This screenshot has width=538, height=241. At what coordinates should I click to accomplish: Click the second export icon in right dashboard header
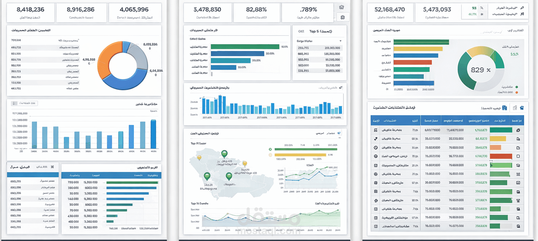tap(522, 14)
